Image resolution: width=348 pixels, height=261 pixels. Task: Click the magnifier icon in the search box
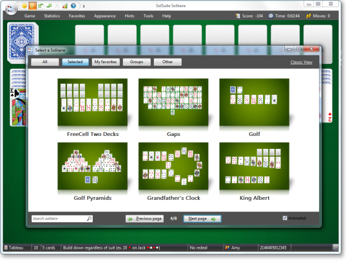tap(89, 218)
